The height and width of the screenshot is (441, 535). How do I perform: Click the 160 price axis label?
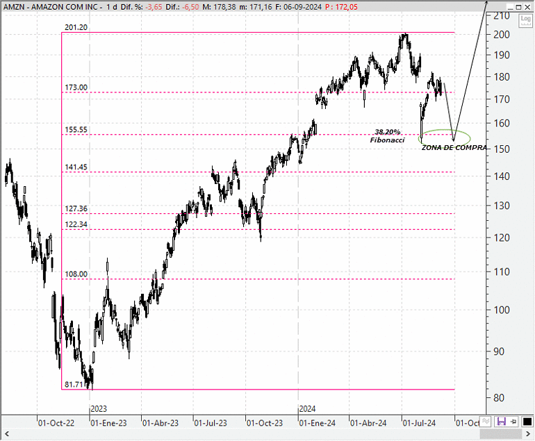[x=502, y=123]
